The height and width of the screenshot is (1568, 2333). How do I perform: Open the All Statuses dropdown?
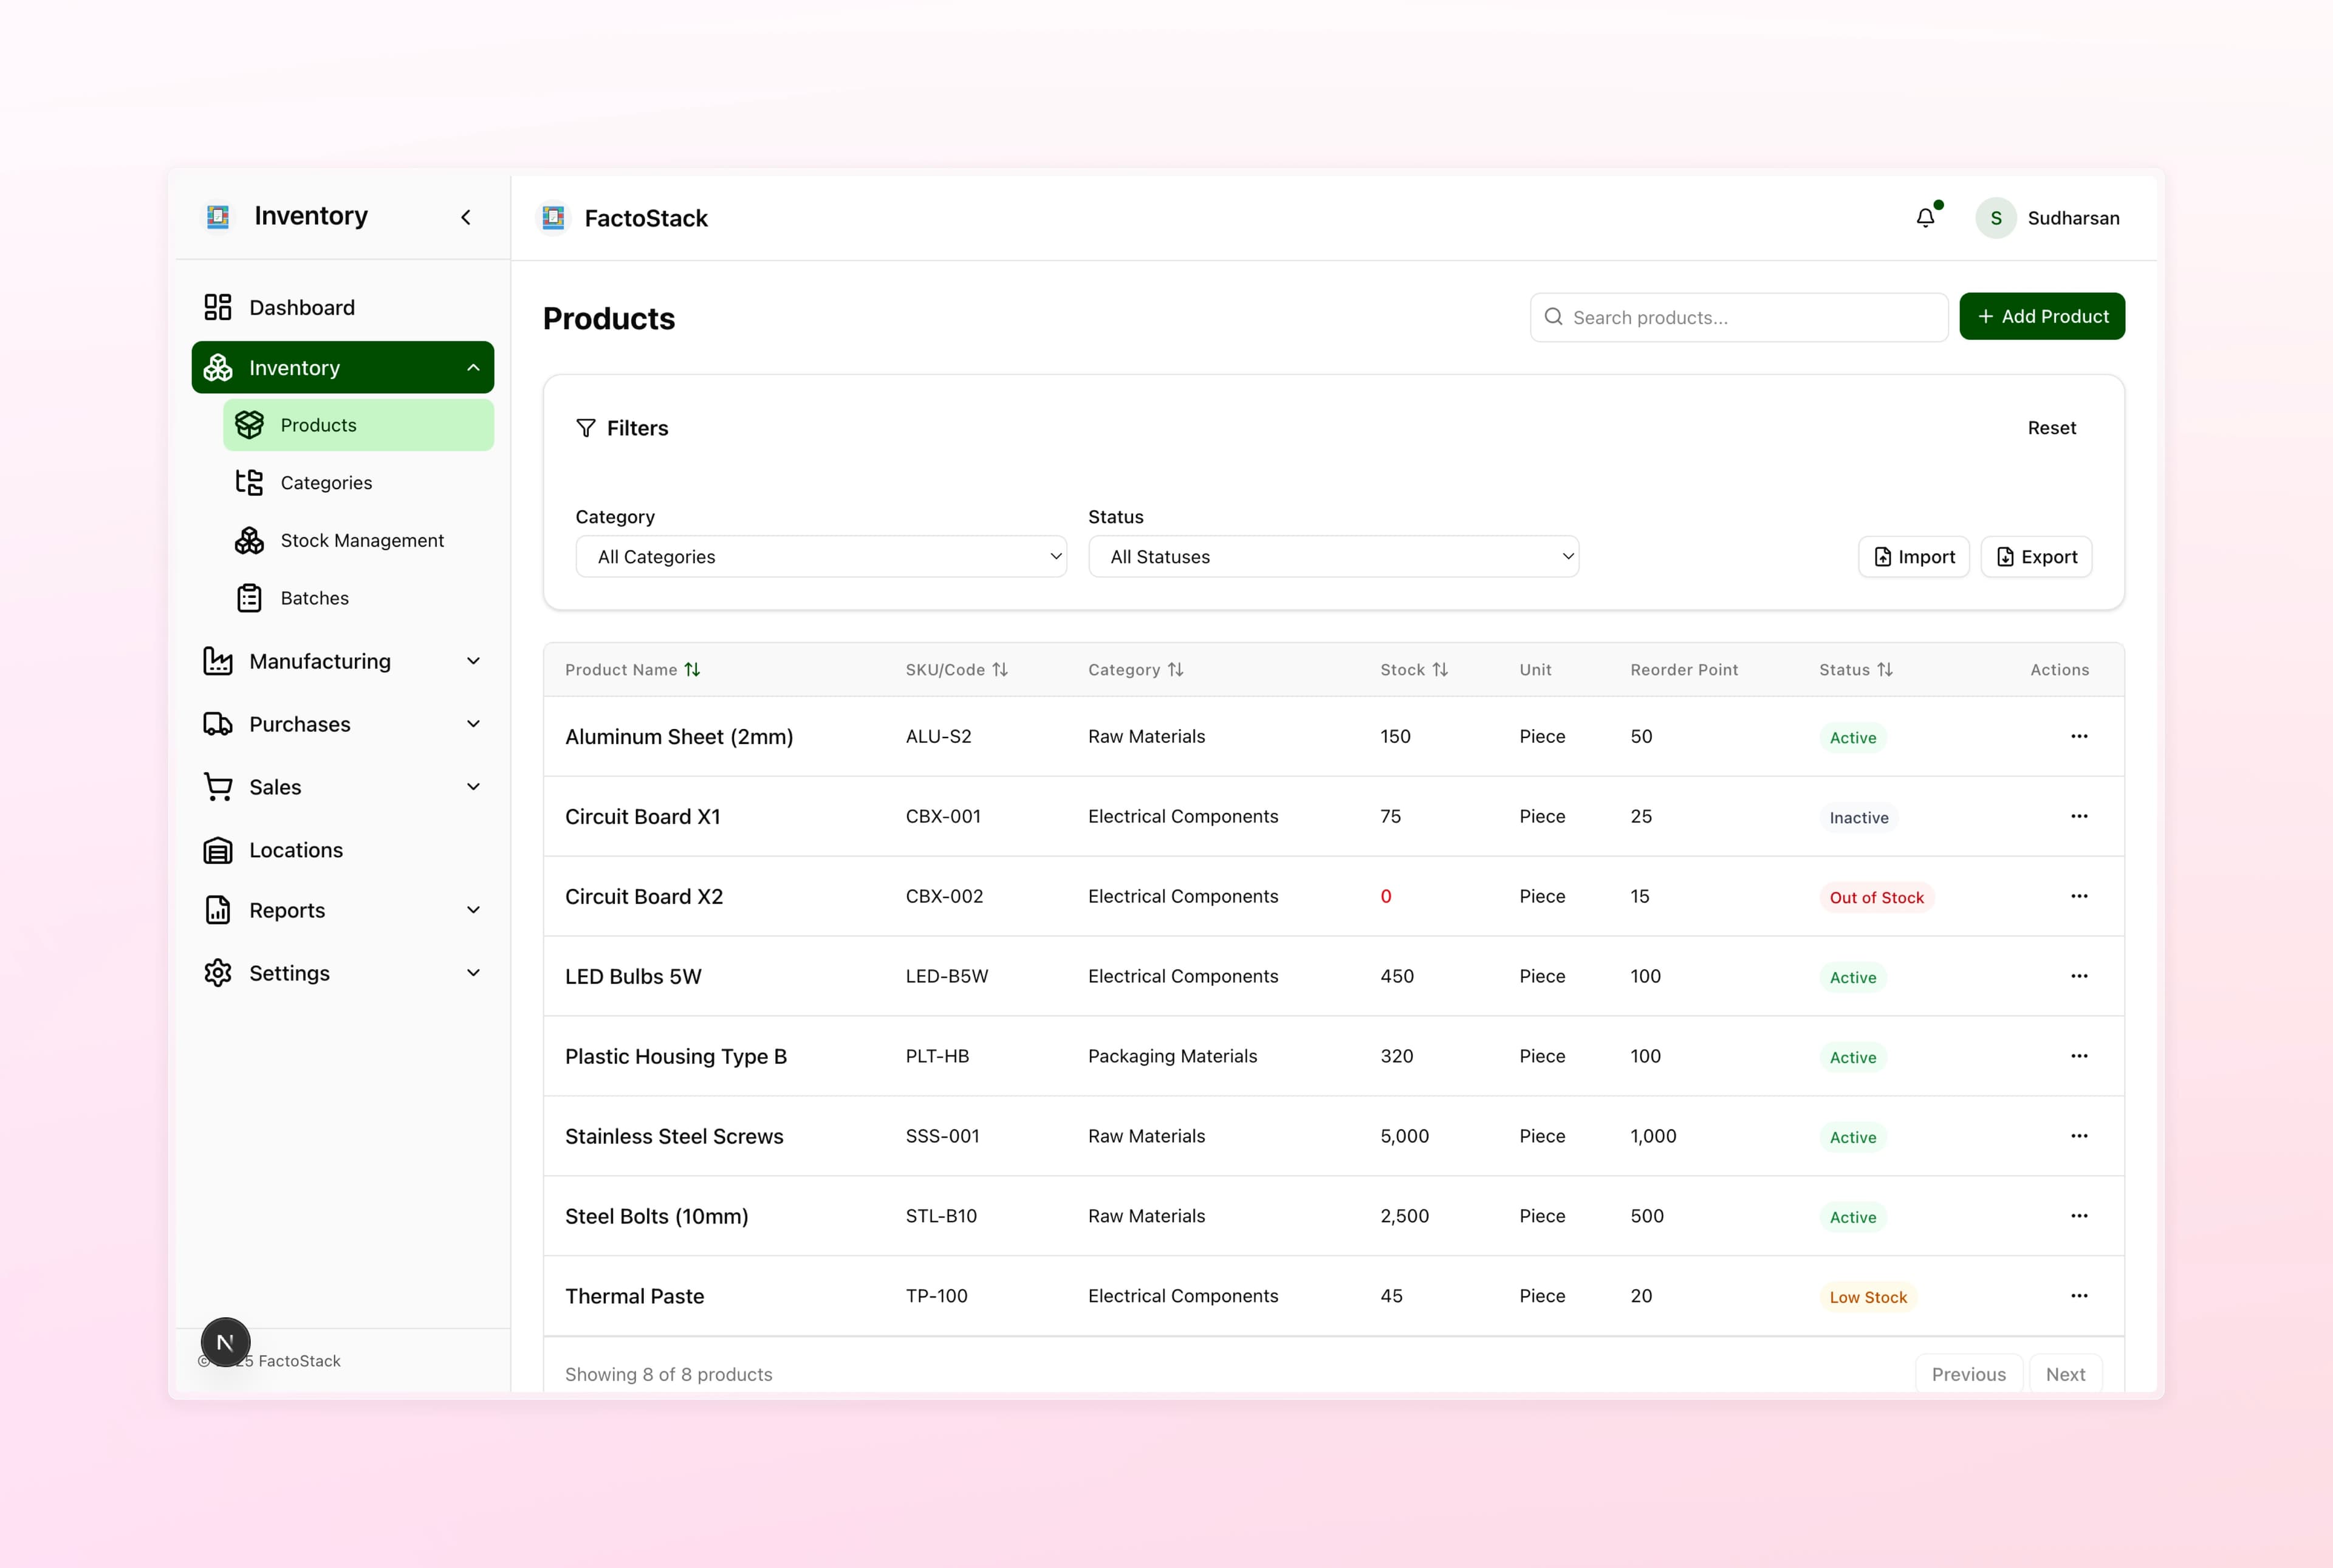1333,557
